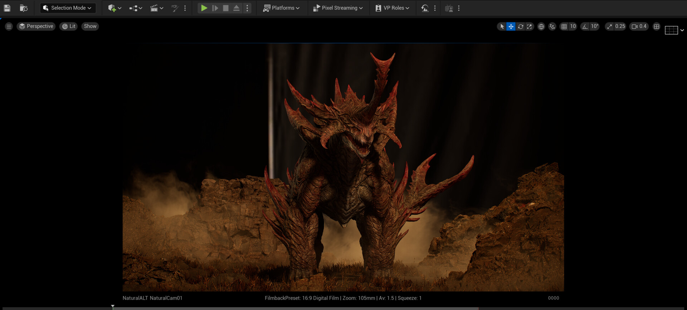This screenshot has height=310, width=687.
Task: Expand the arrow next to the grid overlay
Action: click(682, 30)
